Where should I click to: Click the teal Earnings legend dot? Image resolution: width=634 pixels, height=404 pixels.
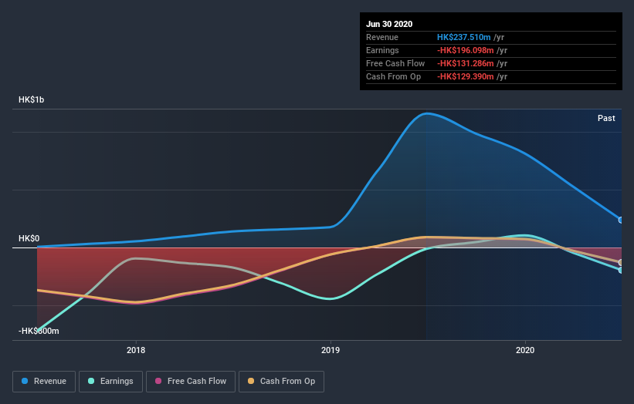click(x=91, y=381)
